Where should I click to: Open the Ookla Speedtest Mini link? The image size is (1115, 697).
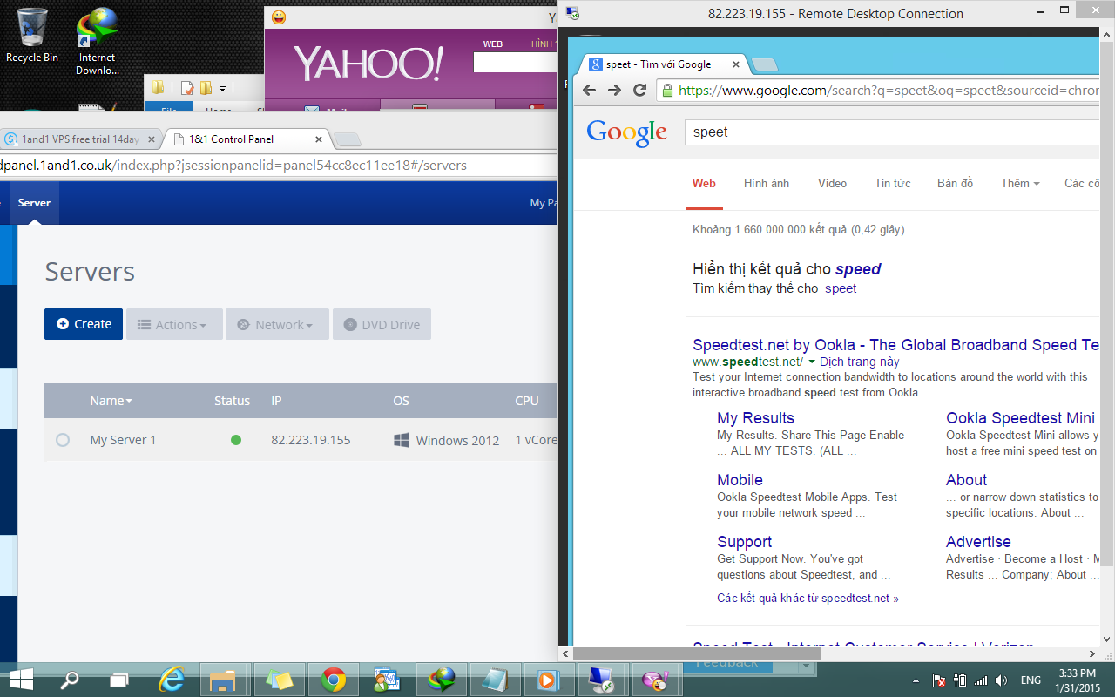(x=1020, y=418)
